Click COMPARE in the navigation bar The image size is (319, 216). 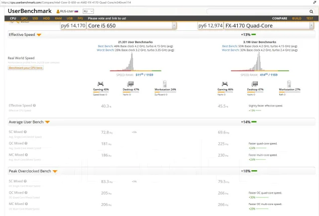coord(280,18)
